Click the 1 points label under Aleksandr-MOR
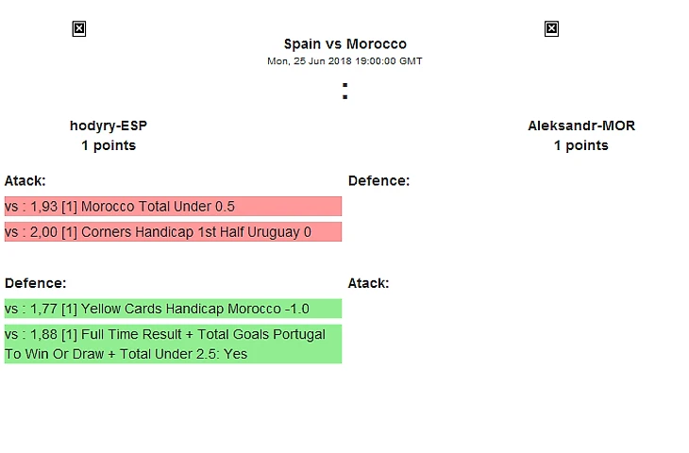The image size is (689, 453). (x=580, y=145)
